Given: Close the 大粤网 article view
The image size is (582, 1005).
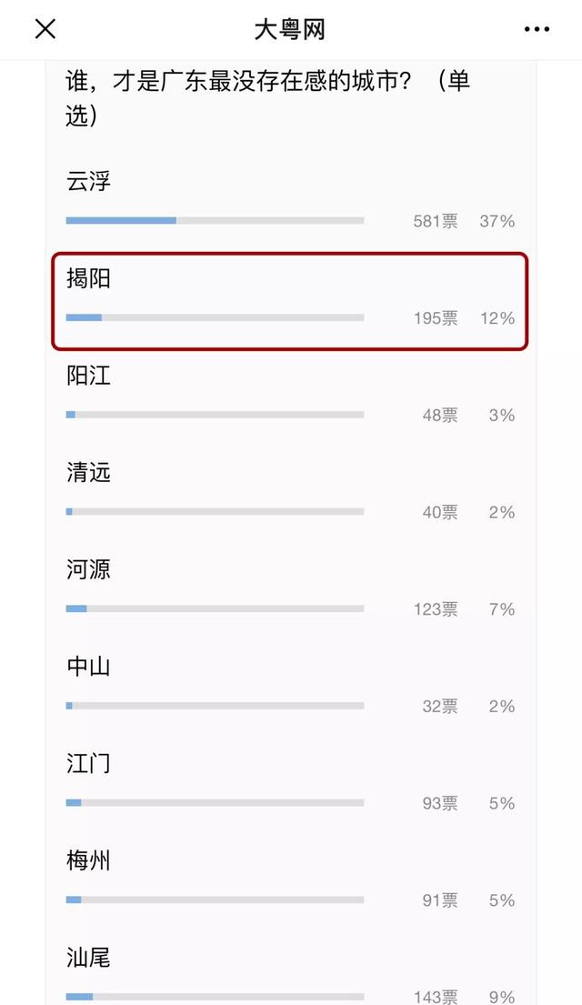Looking at the screenshot, I should coord(45,29).
